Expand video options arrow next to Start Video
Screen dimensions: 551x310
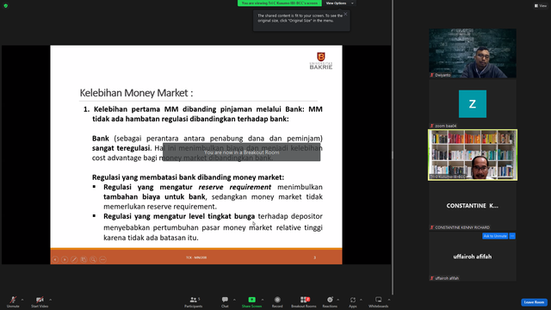click(50, 300)
